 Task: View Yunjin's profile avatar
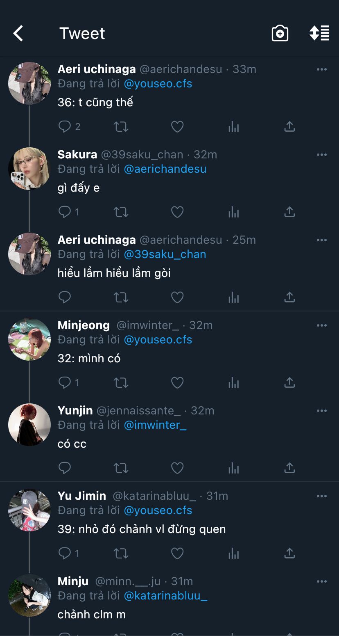(x=29, y=425)
